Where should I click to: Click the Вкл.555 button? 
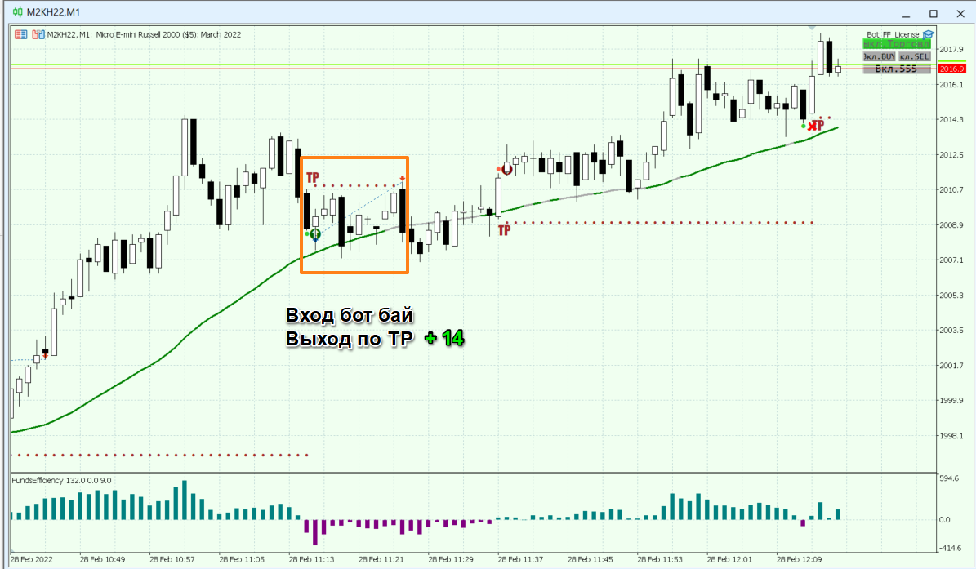click(x=897, y=69)
